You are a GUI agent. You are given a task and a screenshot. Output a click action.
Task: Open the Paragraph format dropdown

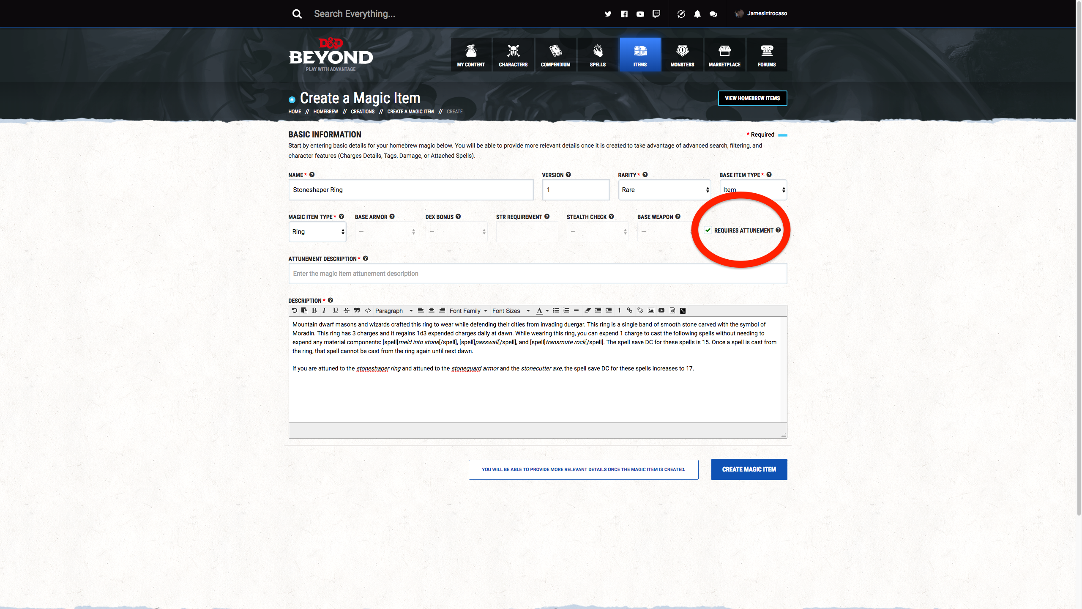[393, 311]
